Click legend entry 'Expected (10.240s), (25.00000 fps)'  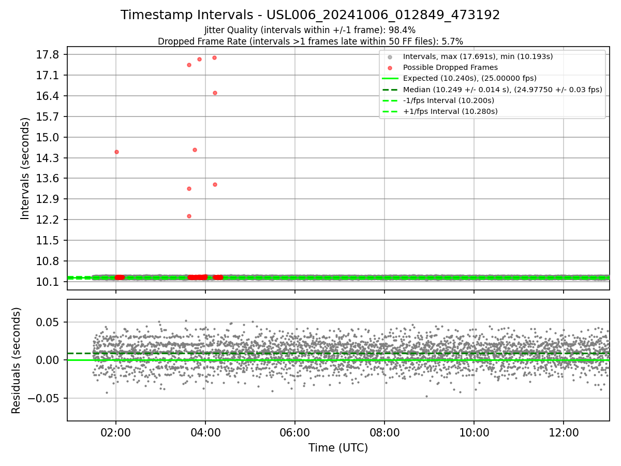point(469,79)
